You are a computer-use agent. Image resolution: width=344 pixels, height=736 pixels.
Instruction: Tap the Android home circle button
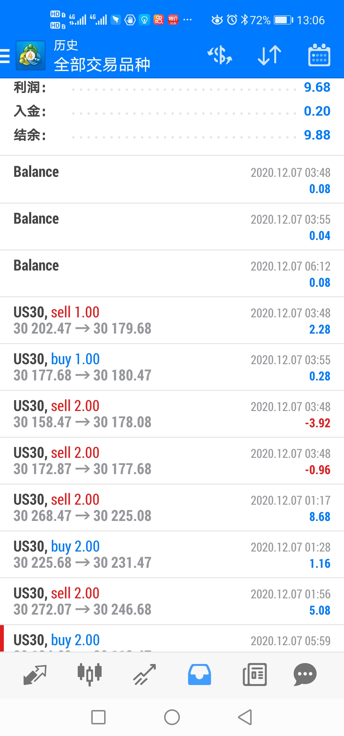[x=172, y=717]
